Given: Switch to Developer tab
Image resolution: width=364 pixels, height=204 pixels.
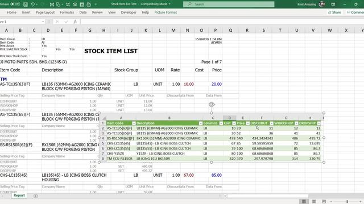Looking at the screenshot, I should coord(129,12).
